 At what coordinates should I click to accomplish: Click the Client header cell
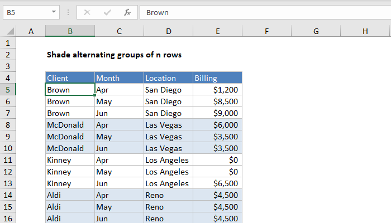70,78
